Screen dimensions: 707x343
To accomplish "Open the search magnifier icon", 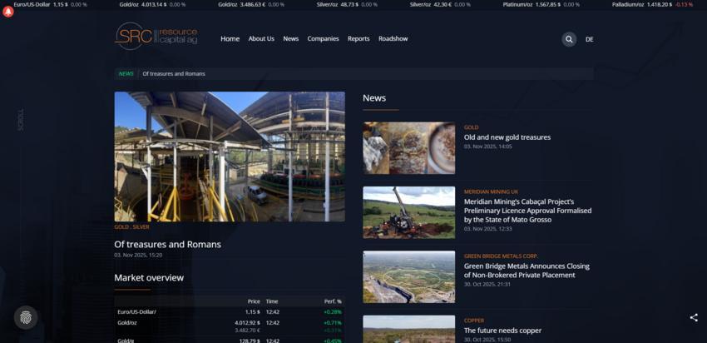I will pyautogui.click(x=569, y=39).
